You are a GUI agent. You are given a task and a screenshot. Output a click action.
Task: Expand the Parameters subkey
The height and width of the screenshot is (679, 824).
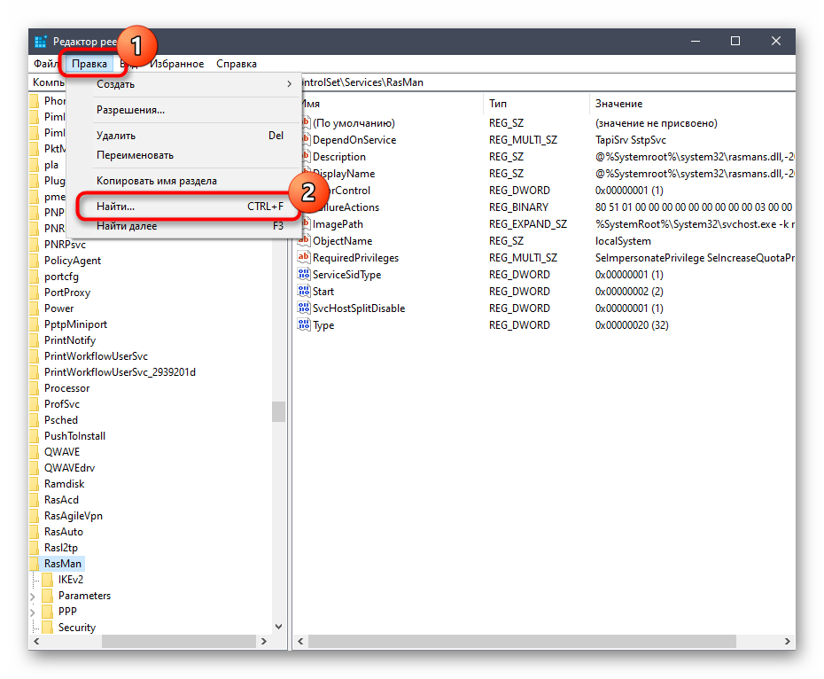[x=34, y=596]
